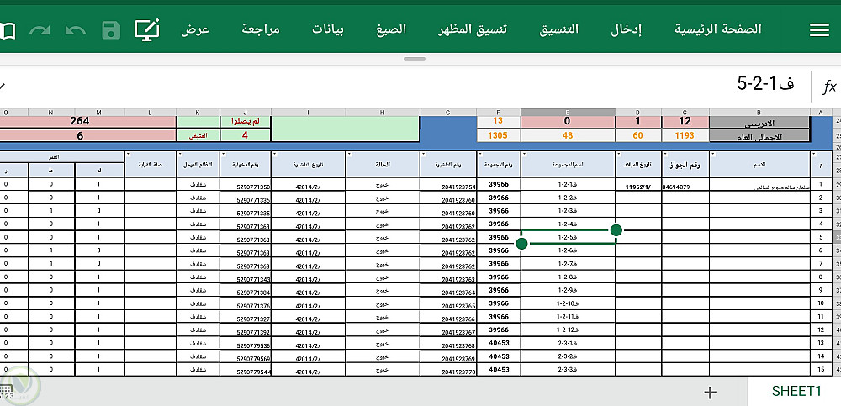Select the العمر merged header cell
The height and width of the screenshot is (406, 841).
tap(62, 157)
